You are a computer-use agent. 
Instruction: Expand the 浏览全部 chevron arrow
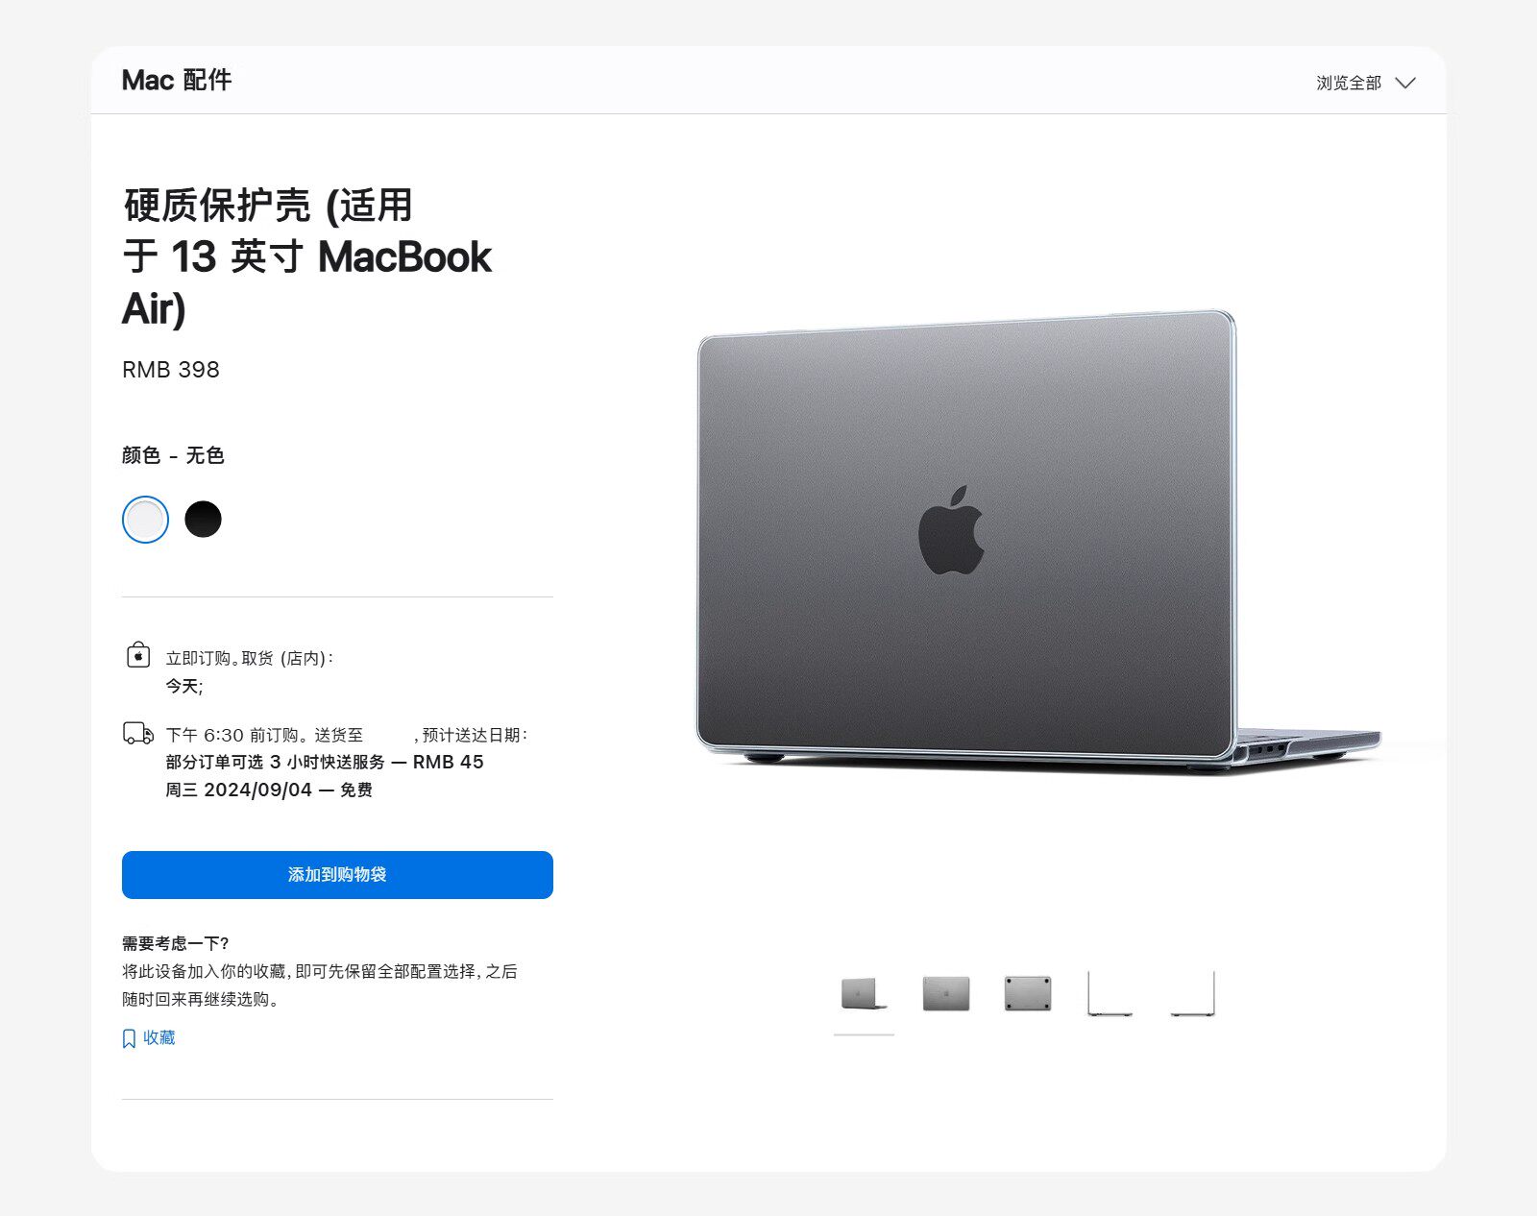tap(1405, 83)
